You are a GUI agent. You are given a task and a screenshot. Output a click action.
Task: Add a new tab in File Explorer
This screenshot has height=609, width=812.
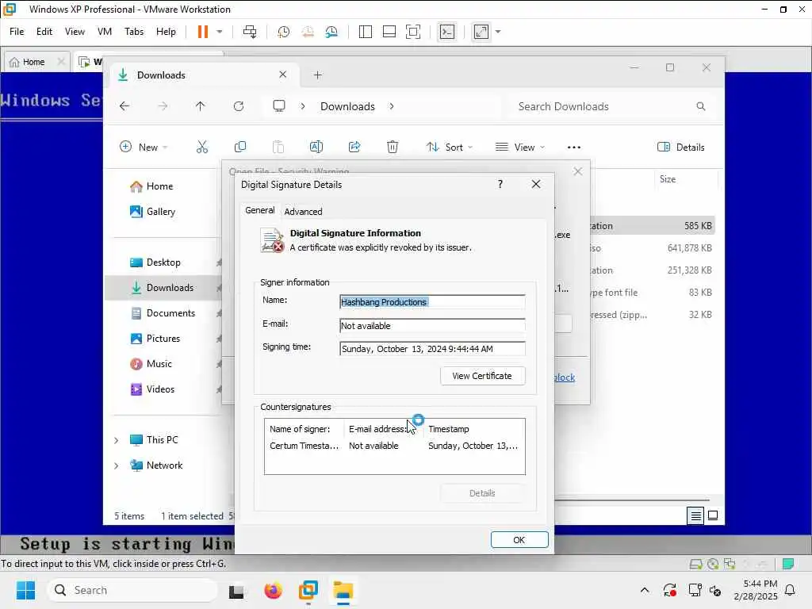point(317,75)
